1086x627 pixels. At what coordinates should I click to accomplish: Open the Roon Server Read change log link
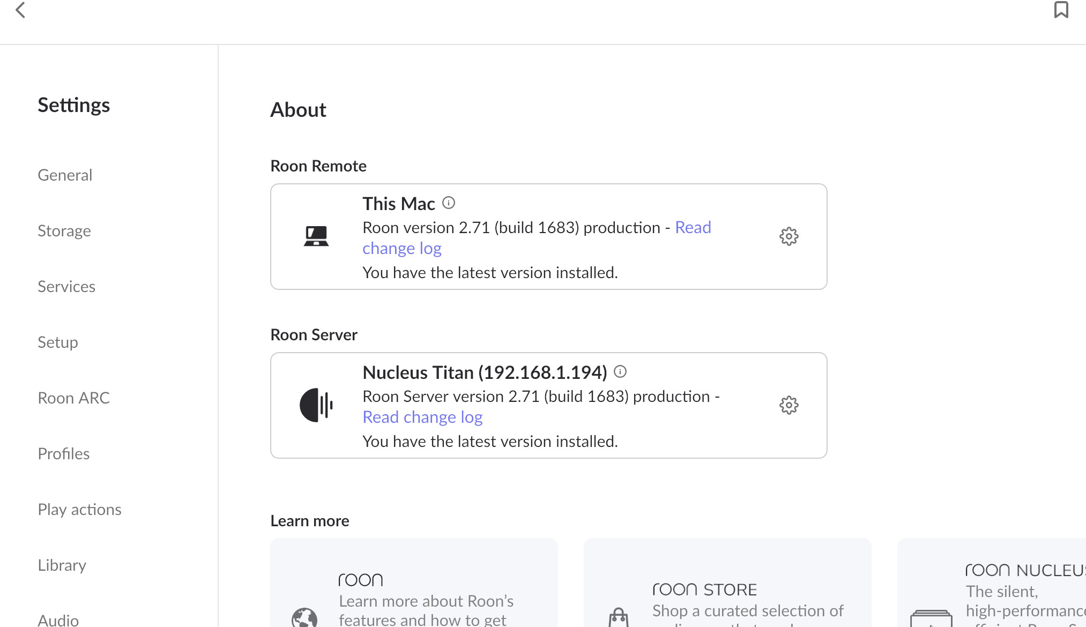(x=422, y=417)
